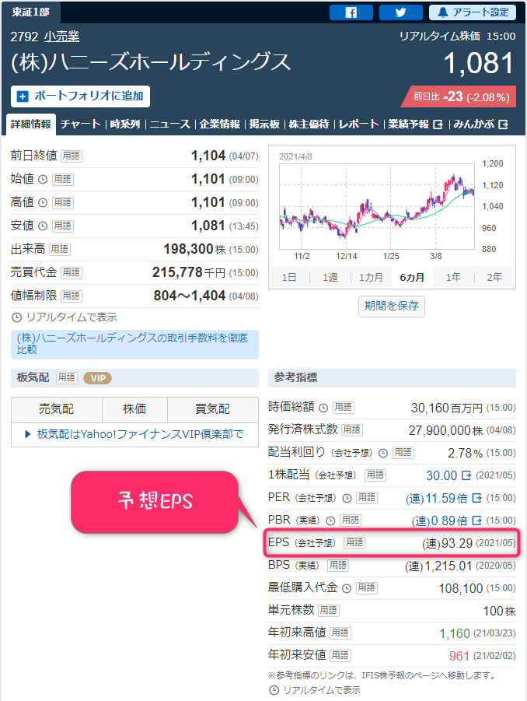
Task: Open 業績予報 external link tab
Action: click(x=415, y=124)
